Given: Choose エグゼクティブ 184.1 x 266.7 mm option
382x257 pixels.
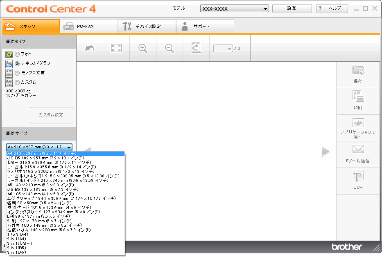Looking at the screenshot, I should (x=65, y=199).
